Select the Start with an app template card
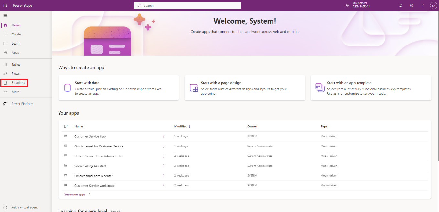Viewport: 439px width, 212px height. tap(371, 88)
